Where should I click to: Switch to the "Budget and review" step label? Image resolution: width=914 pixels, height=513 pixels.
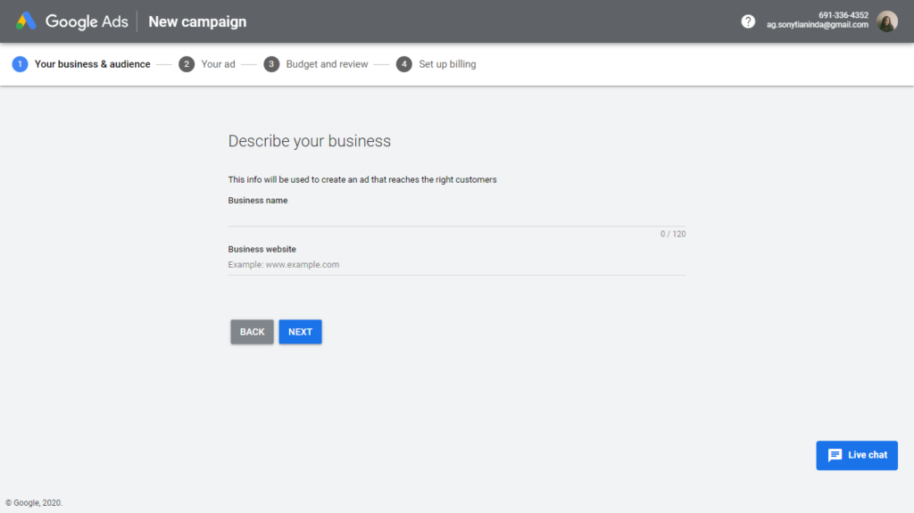pos(327,64)
